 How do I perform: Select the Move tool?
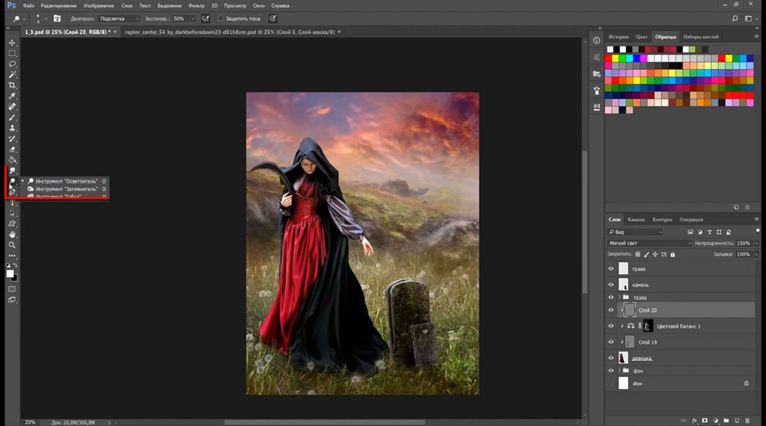[12, 43]
